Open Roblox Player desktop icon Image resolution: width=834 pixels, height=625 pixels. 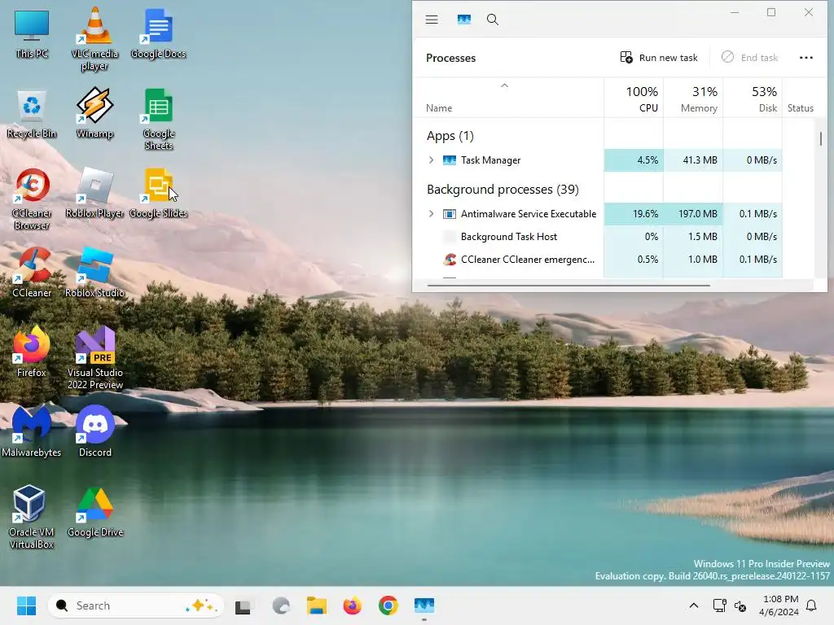click(x=94, y=194)
